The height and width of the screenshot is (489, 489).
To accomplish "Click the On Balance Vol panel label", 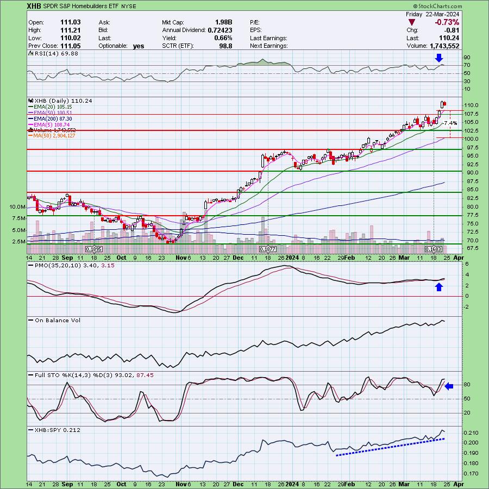I will [x=54, y=320].
